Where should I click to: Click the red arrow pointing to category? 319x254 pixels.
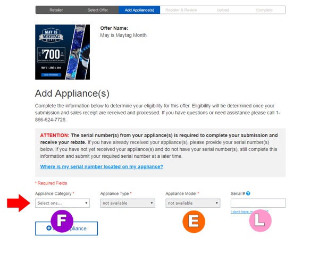[19, 203]
